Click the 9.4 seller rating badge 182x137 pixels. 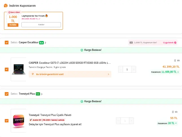click(38, 94)
